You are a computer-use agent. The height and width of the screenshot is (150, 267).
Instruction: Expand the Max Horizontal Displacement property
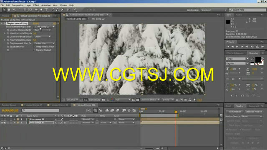5,33
